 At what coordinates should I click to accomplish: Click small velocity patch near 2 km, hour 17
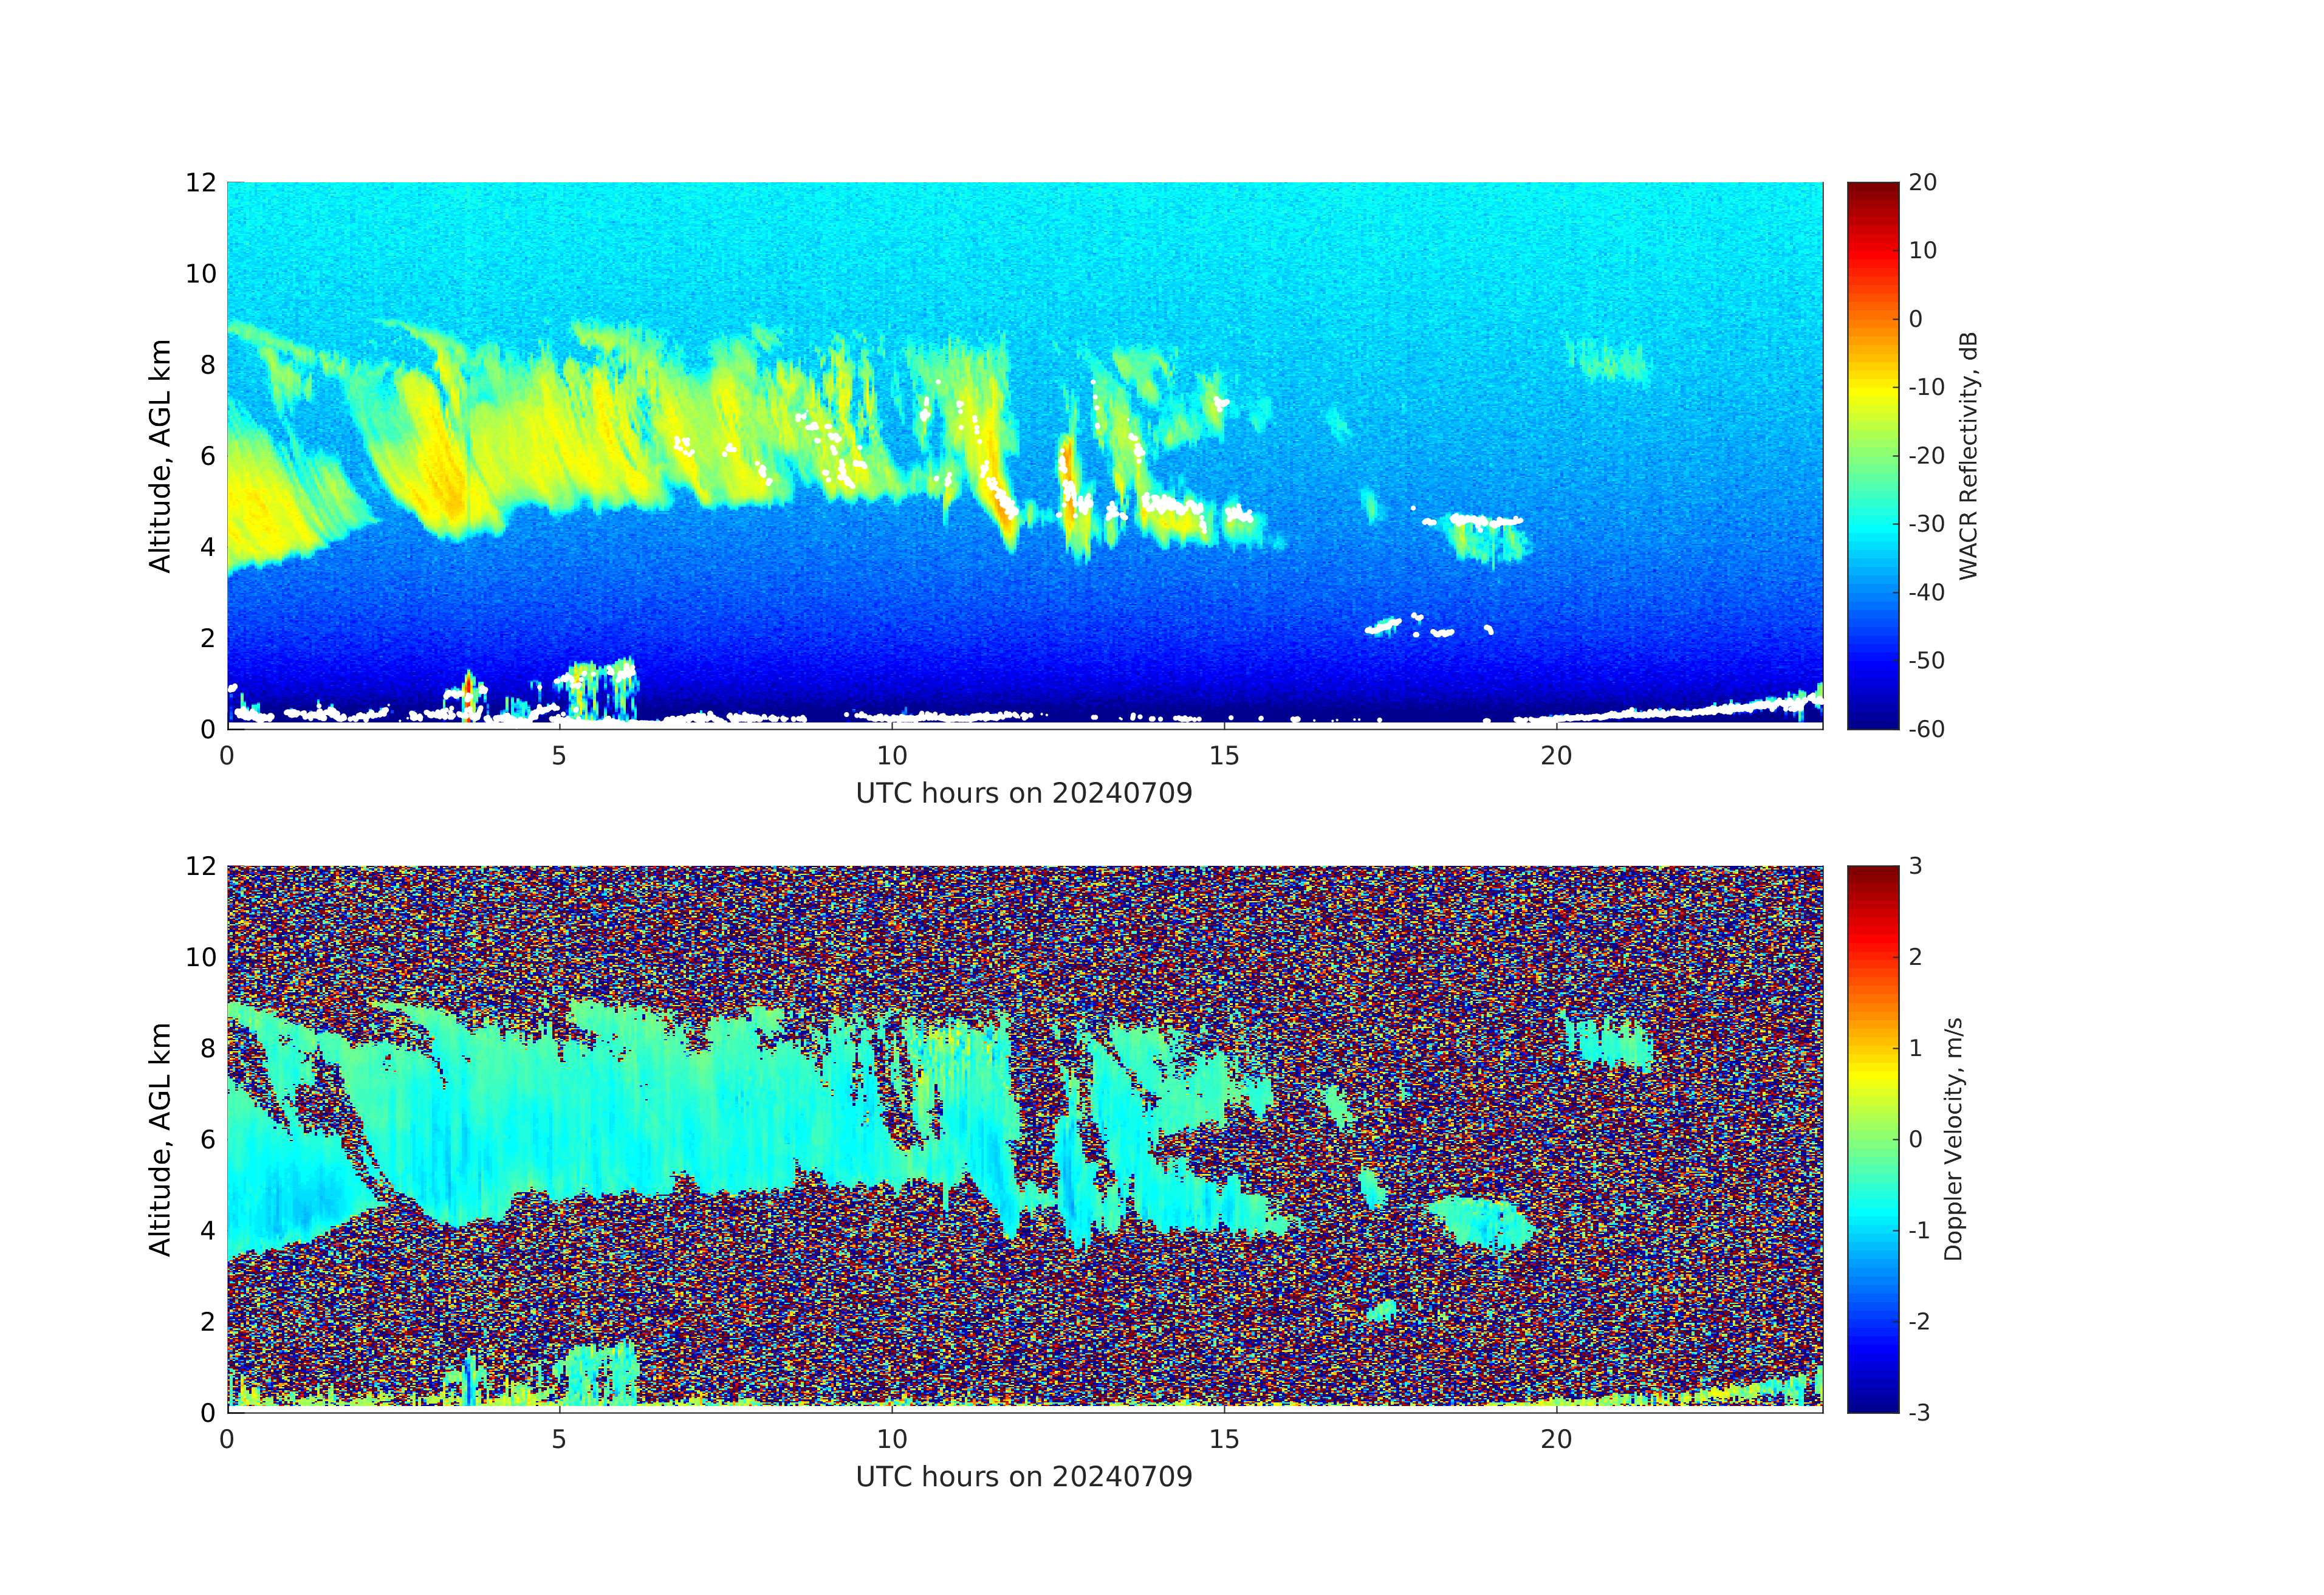(1381, 1310)
